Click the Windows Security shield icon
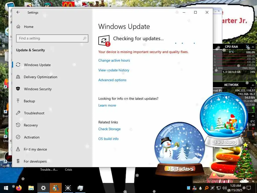257x193 pixels. [18, 89]
